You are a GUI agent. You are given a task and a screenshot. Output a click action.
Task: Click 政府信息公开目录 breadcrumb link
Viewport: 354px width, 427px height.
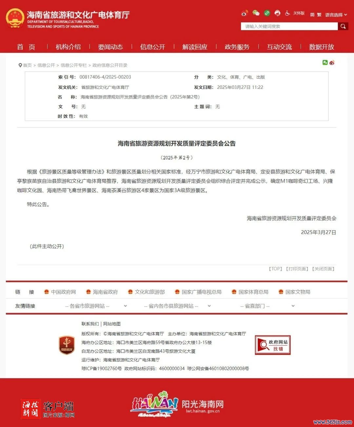pos(110,65)
